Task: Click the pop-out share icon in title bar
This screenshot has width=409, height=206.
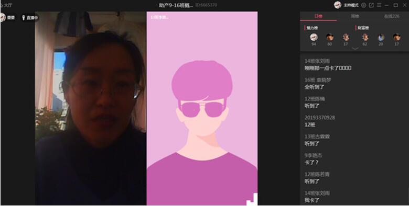Action: point(371,5)
